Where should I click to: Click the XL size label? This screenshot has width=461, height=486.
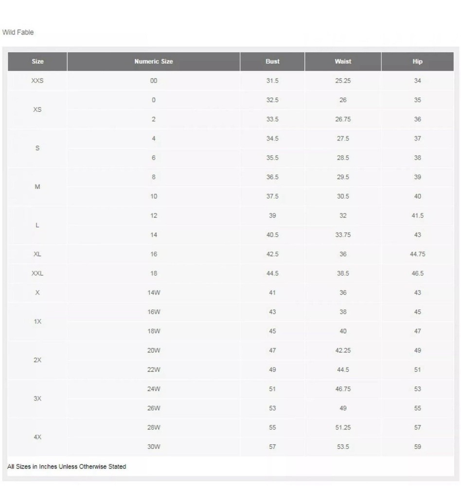coord(37,254)
